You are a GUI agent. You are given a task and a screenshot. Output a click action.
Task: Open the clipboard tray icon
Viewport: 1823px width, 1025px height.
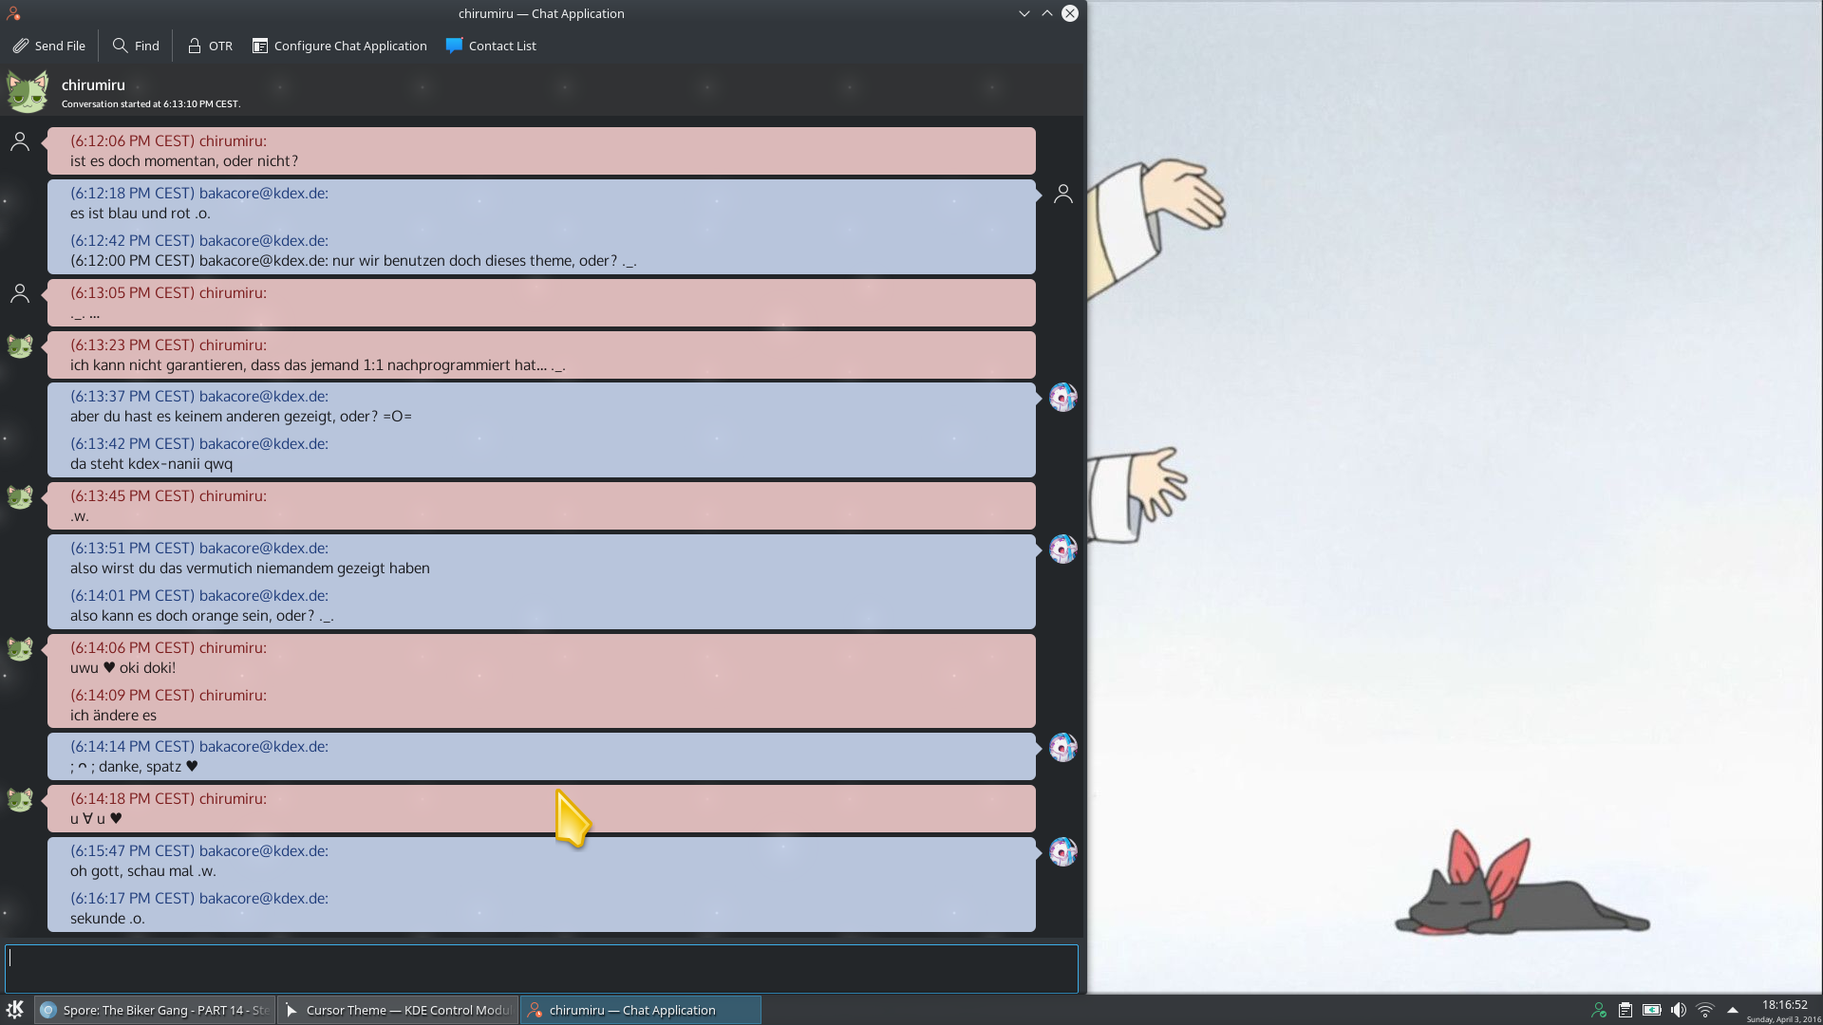tap(1626, 1010)
